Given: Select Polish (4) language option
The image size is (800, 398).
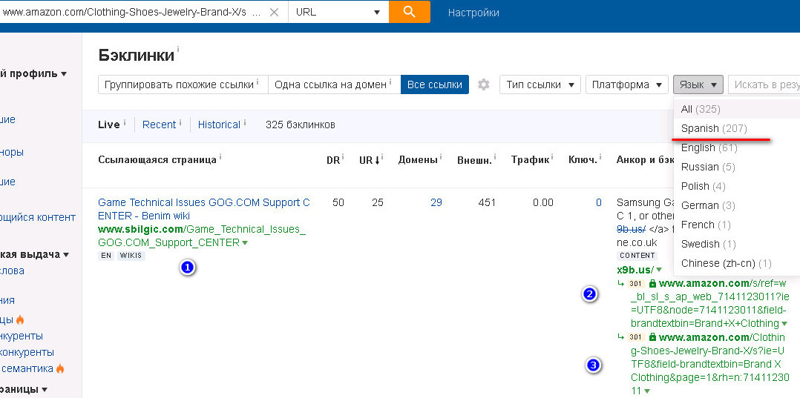Looking at the screenshot, I should pyautogui.click(x=737, y=186).
